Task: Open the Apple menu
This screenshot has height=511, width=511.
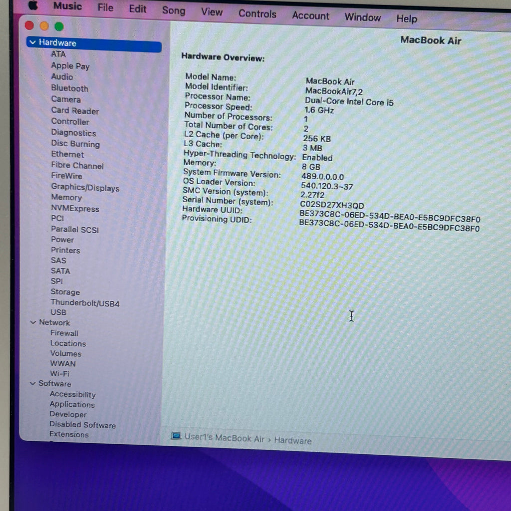Action: (x=33, y=5)
